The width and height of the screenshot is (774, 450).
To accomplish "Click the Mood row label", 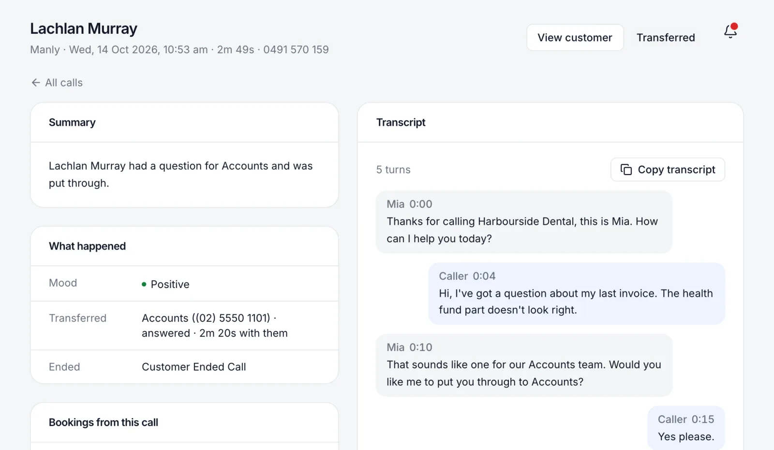I will click(63, 283).
